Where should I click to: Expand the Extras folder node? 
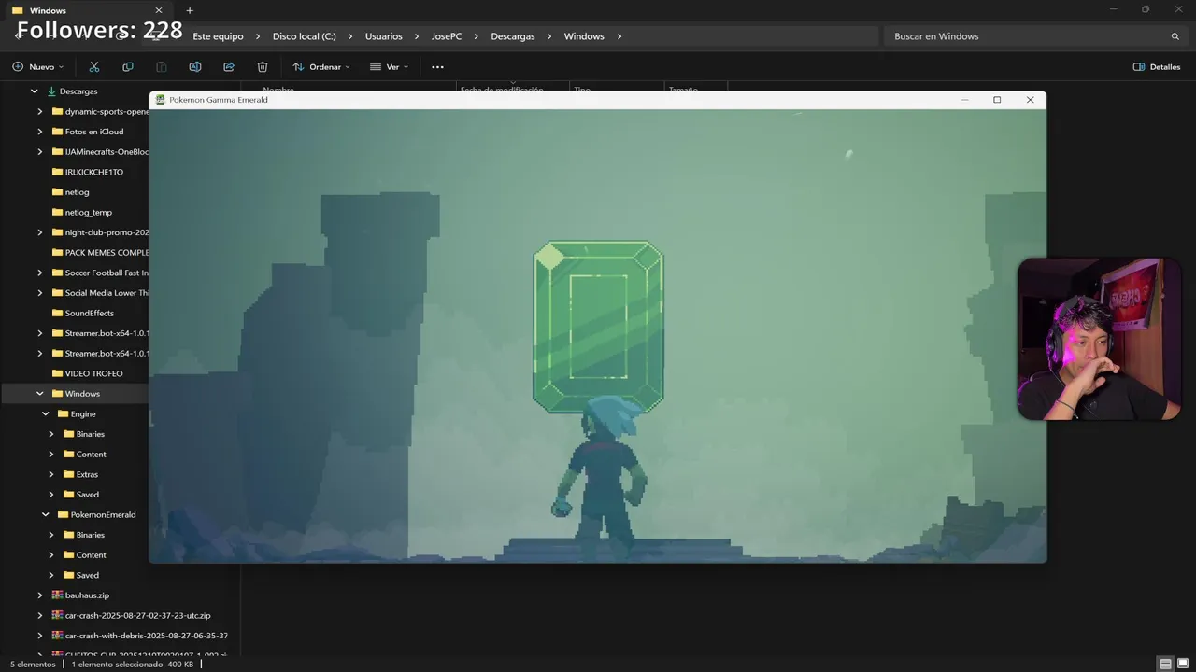[51, 475]
